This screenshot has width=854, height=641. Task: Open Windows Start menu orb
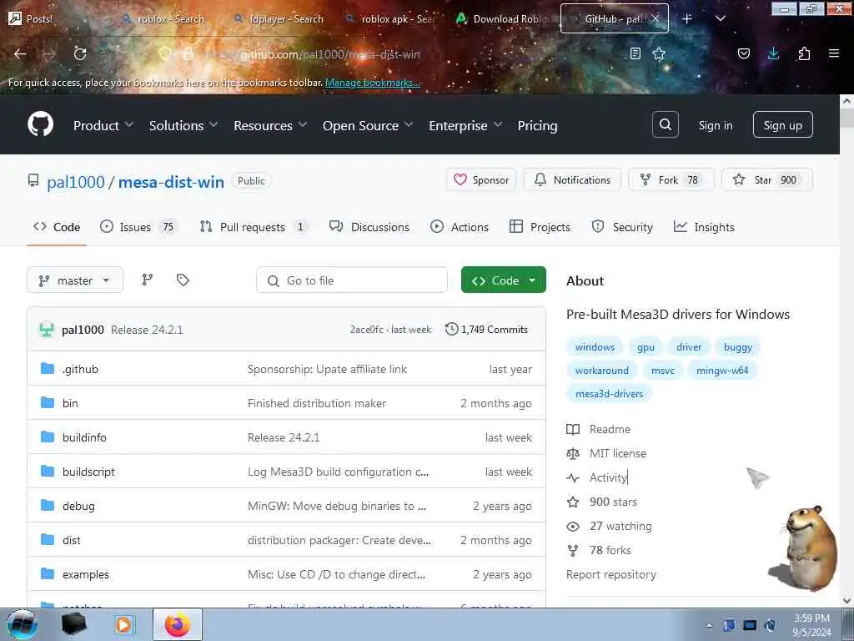pos(22,624)
